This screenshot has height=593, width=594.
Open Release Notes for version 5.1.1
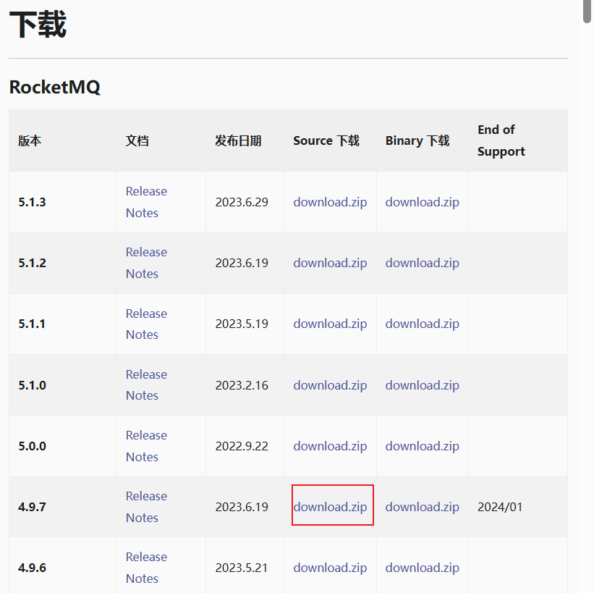click(146, 324)
